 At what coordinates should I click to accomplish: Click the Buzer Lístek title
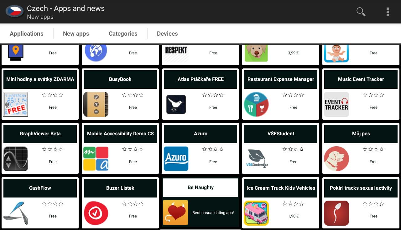(x=120, y=188)
